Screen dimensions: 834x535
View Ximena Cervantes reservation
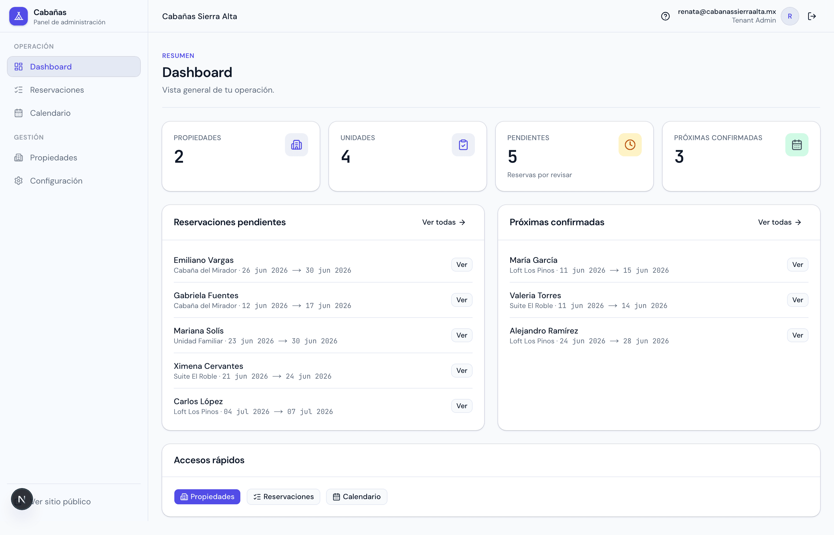pyautogui.click(x=462, y=371)
